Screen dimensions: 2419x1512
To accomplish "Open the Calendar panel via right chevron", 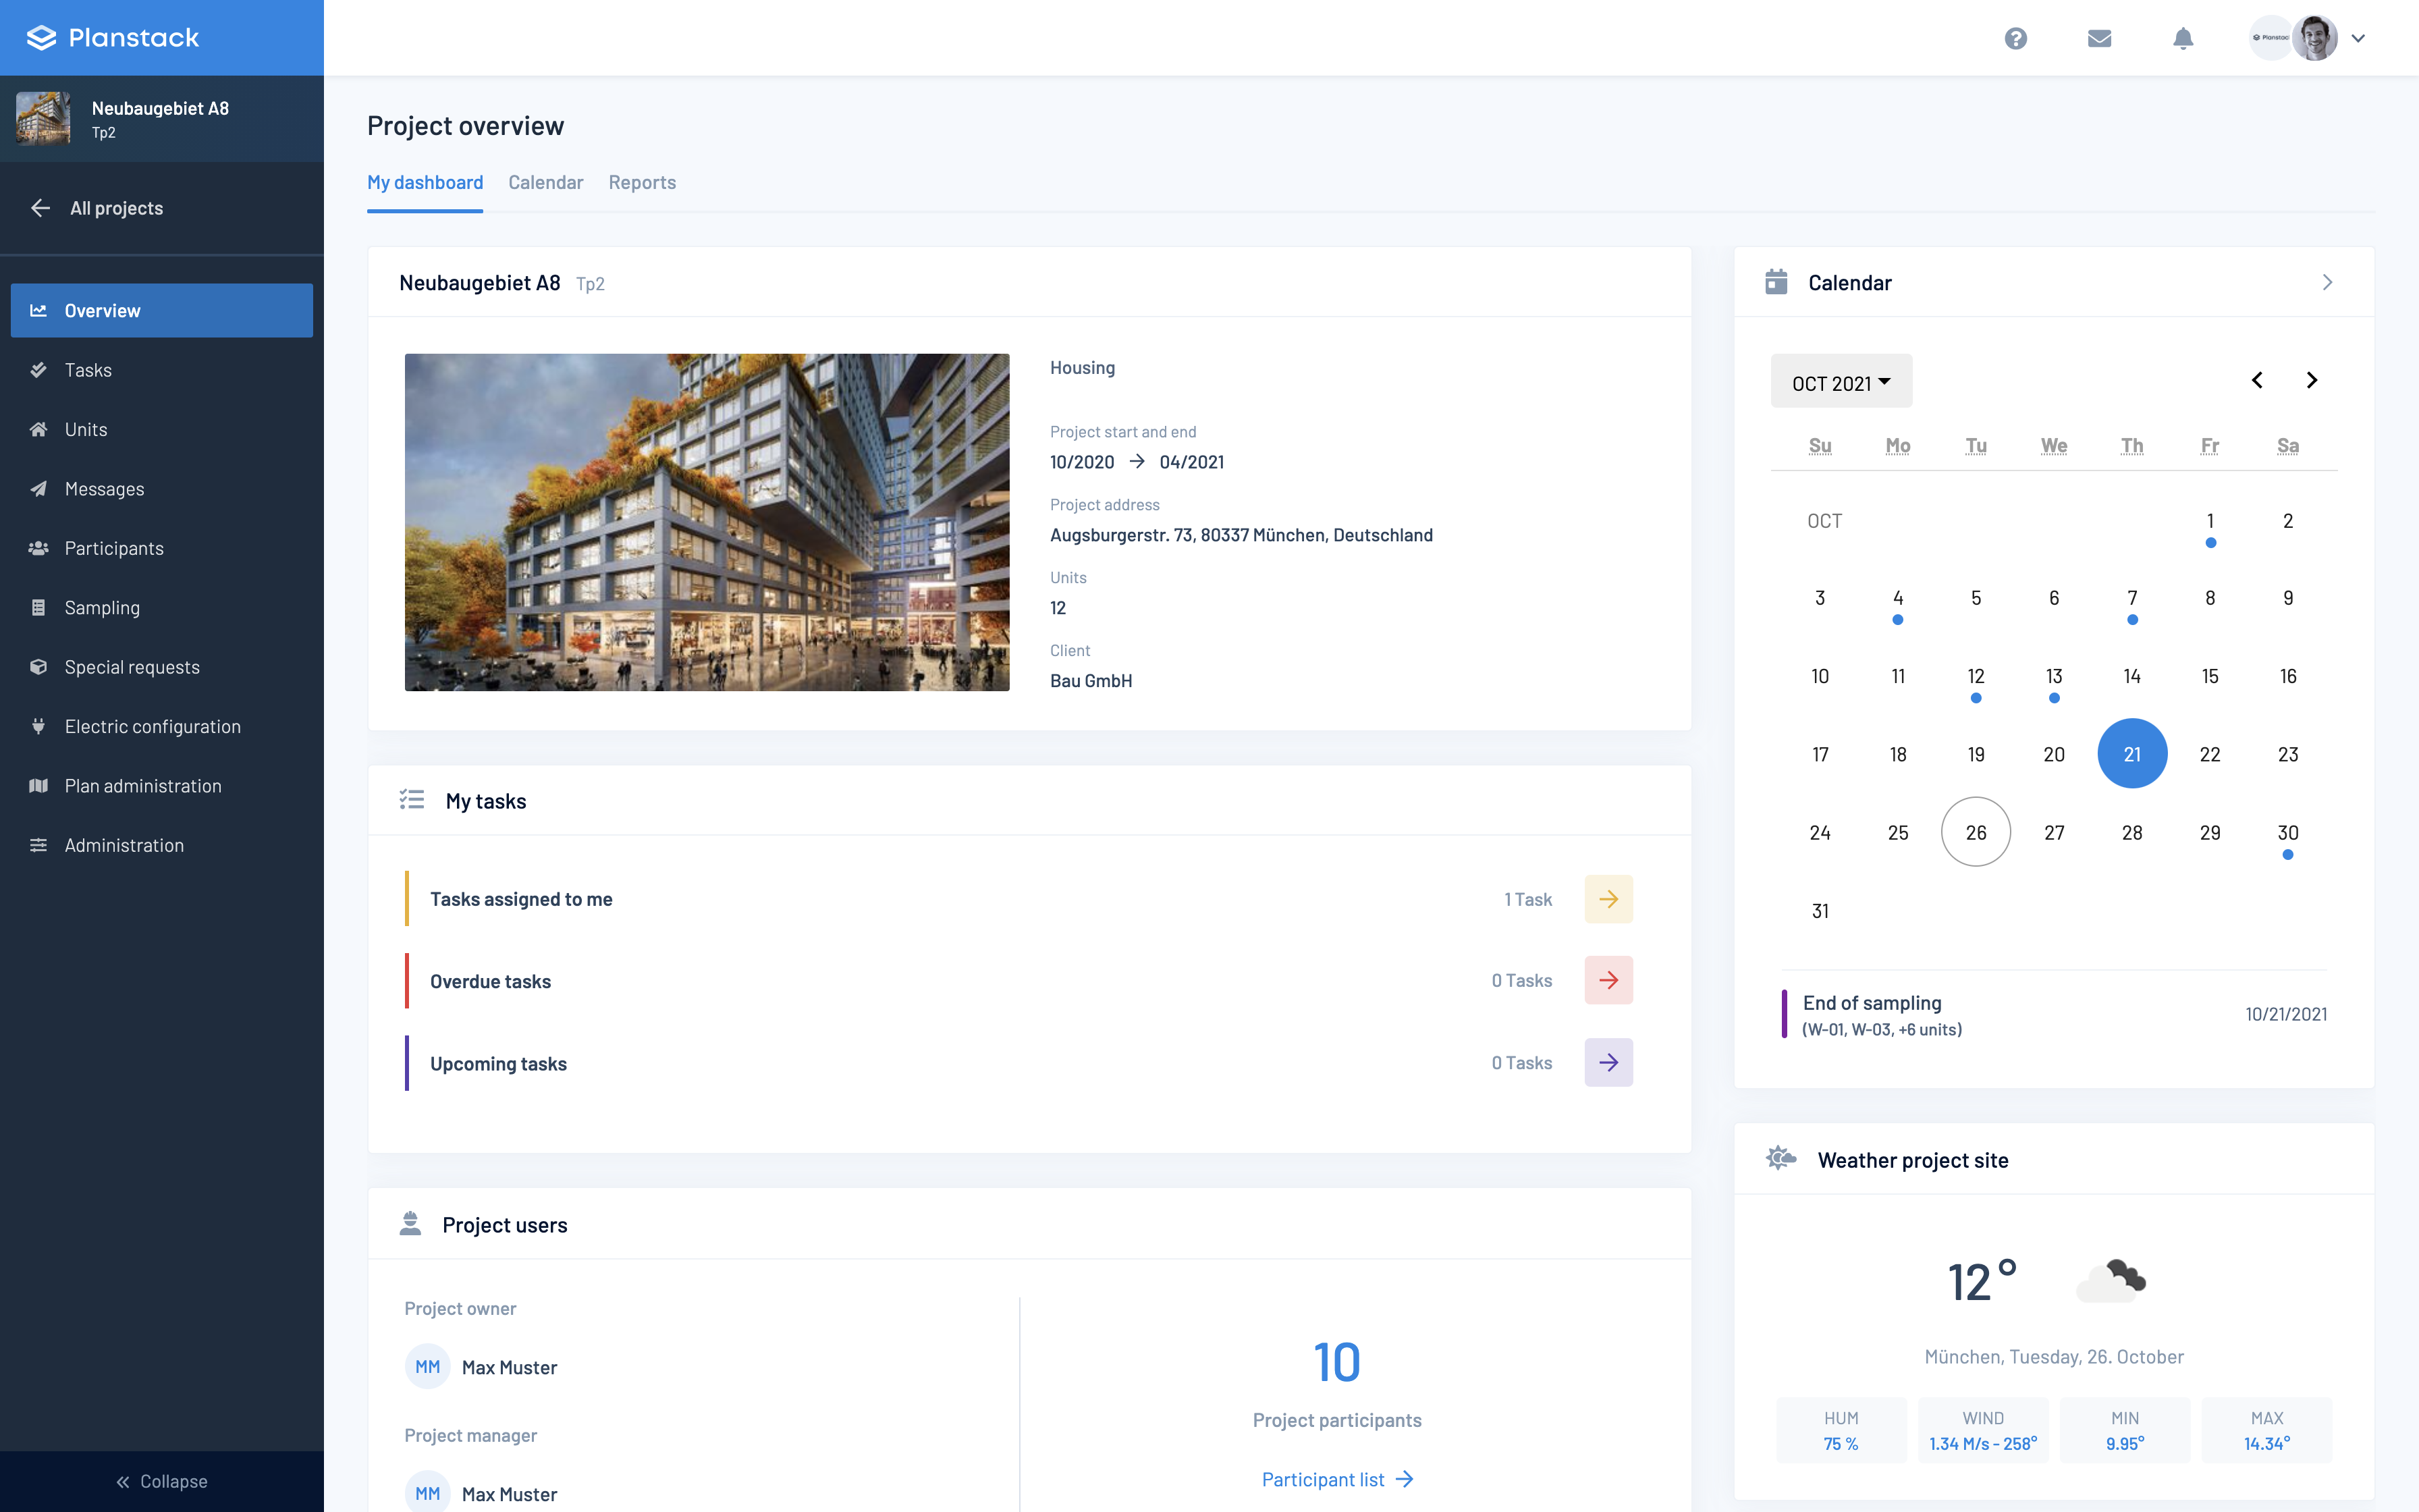I will 2329,282.
